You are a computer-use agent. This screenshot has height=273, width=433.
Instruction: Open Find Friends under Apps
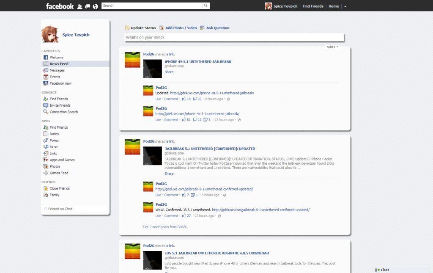click(59, 127)
